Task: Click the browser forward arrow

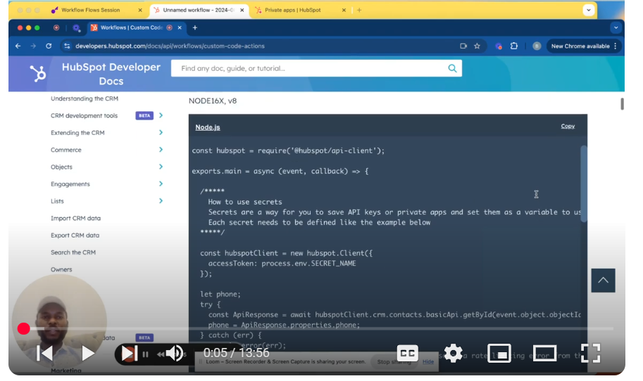Action: pyautogui.click(x=33, y=46)
